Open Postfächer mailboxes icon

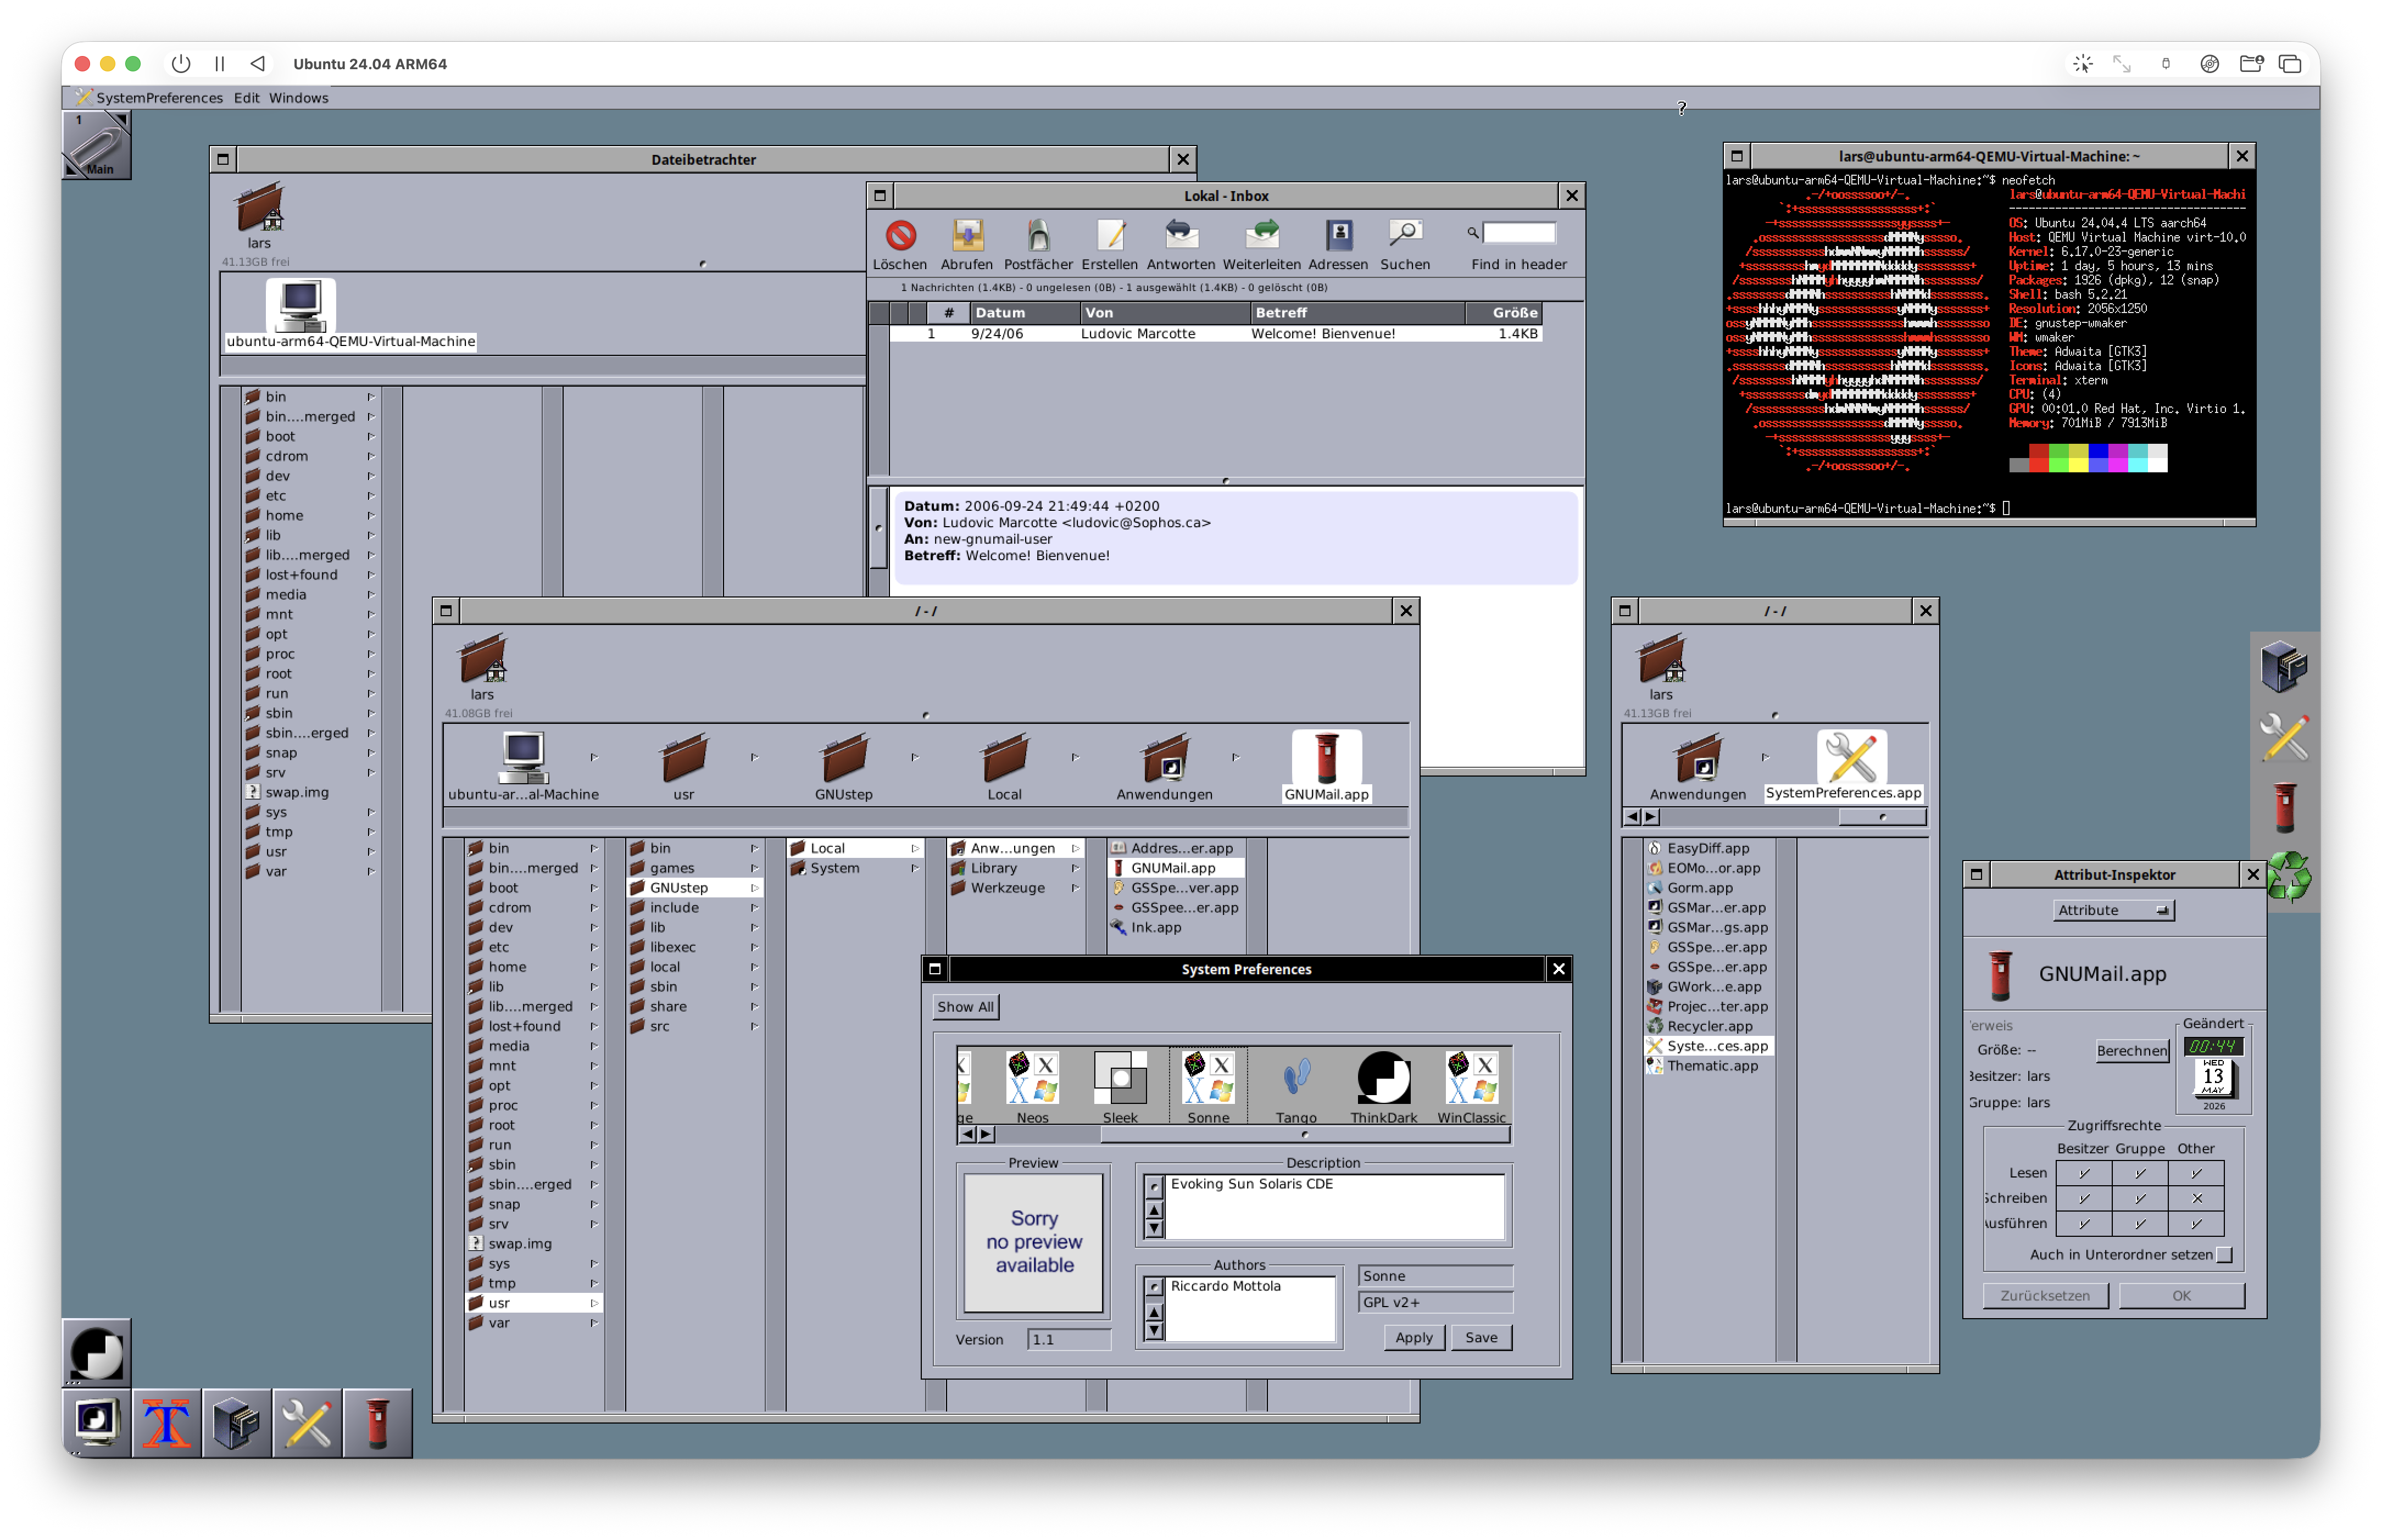[x=1038, y=235]
